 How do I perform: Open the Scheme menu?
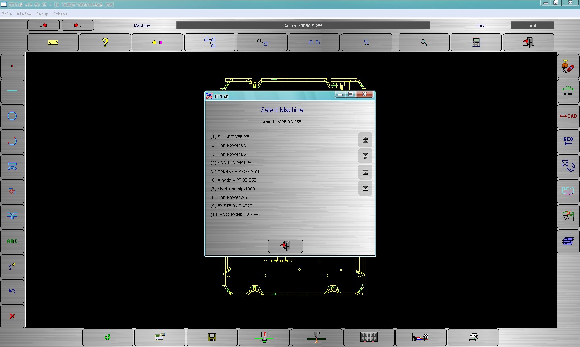[x=60, y=14]
